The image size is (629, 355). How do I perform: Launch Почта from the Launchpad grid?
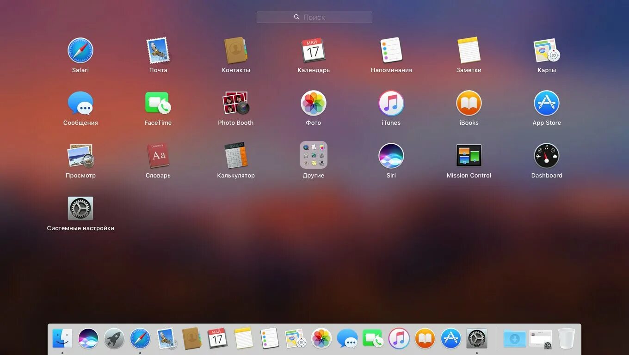pyautogui.click(x=158, y=51)
